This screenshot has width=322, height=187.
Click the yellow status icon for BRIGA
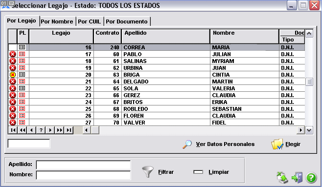13,75
